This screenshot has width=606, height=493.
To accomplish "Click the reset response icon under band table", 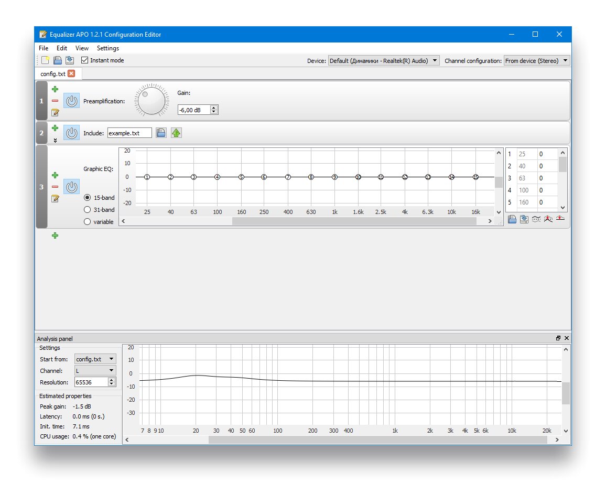I will (560, 219).
